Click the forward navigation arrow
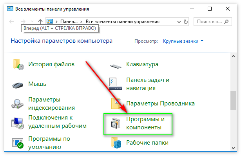241x156 pixels. [x=23, y=22]
